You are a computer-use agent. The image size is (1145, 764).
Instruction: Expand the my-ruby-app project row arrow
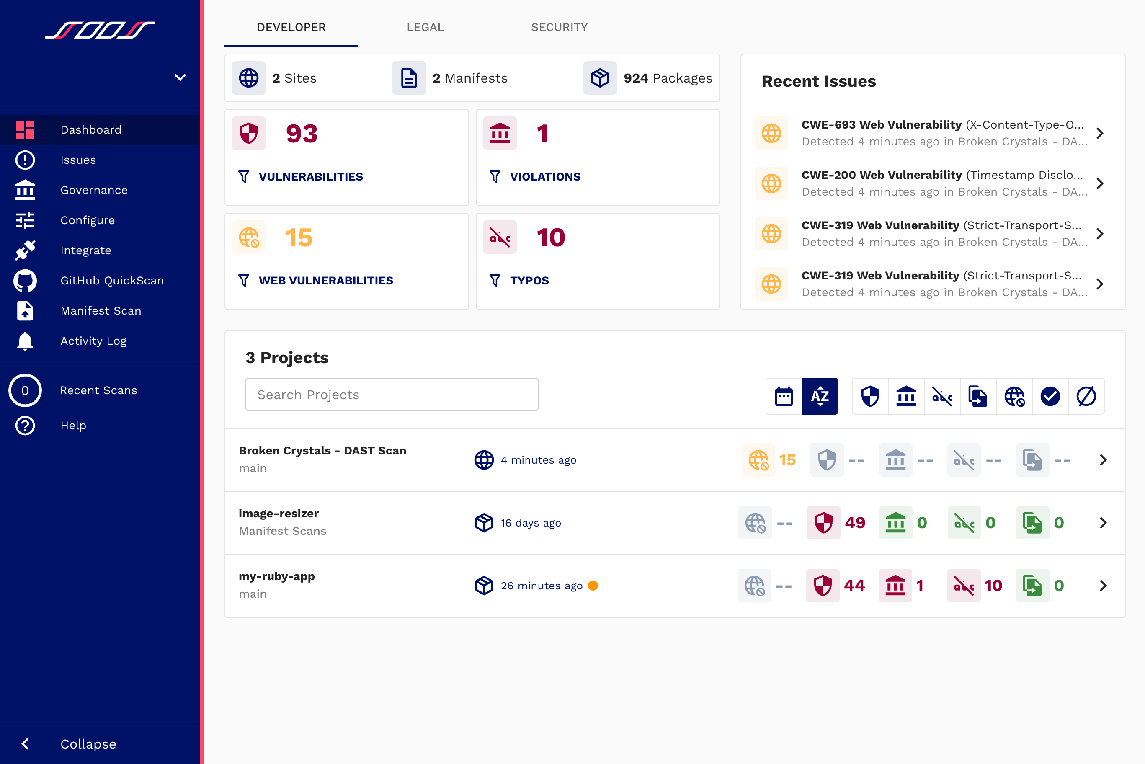click(x=1103, y=585)
